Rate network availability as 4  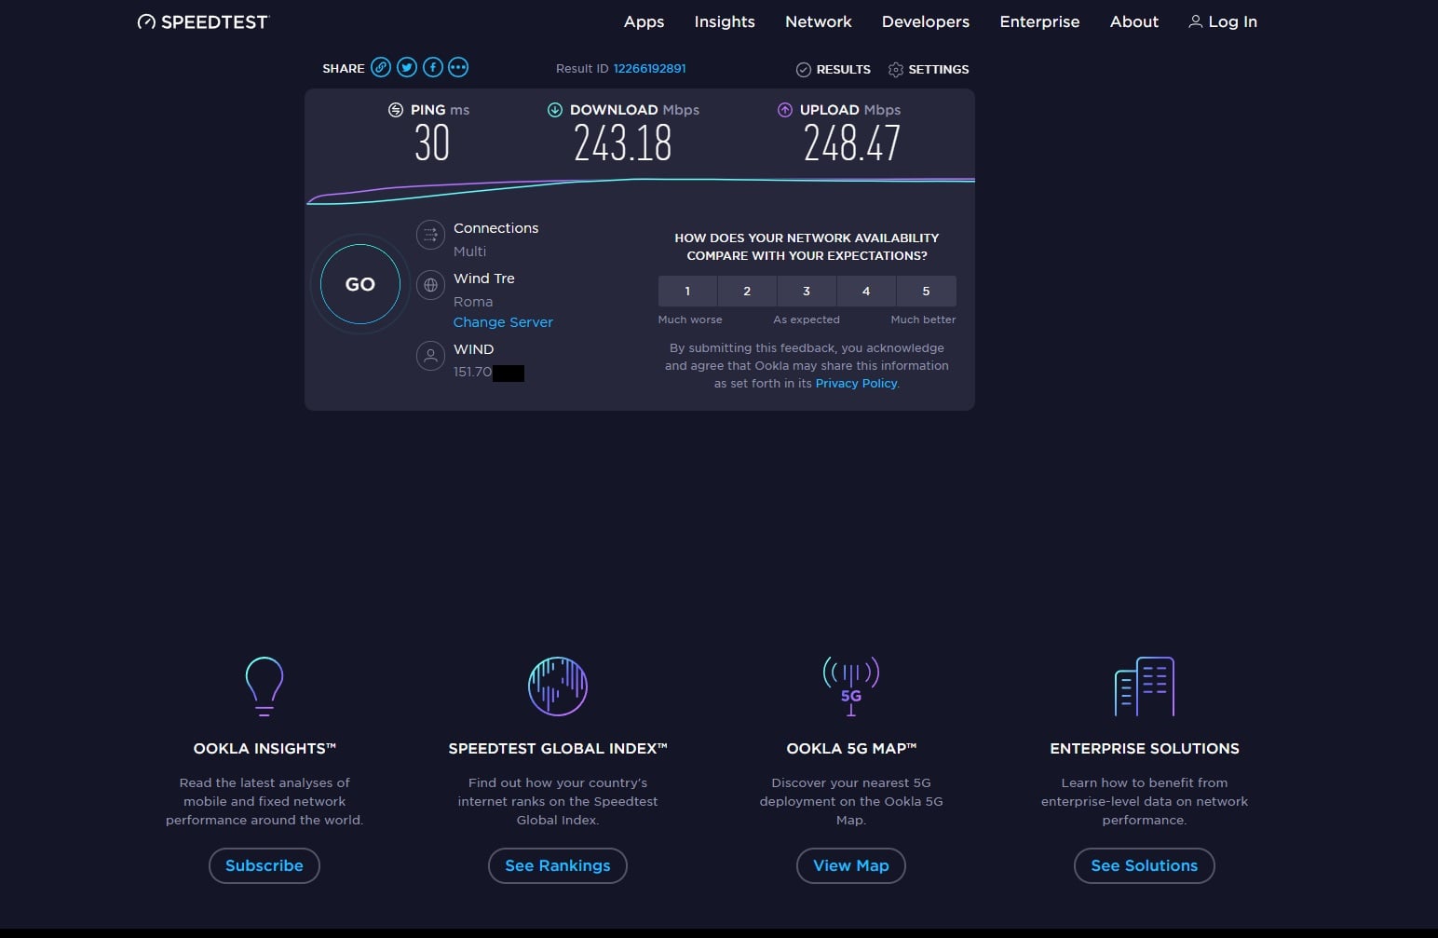866,292
